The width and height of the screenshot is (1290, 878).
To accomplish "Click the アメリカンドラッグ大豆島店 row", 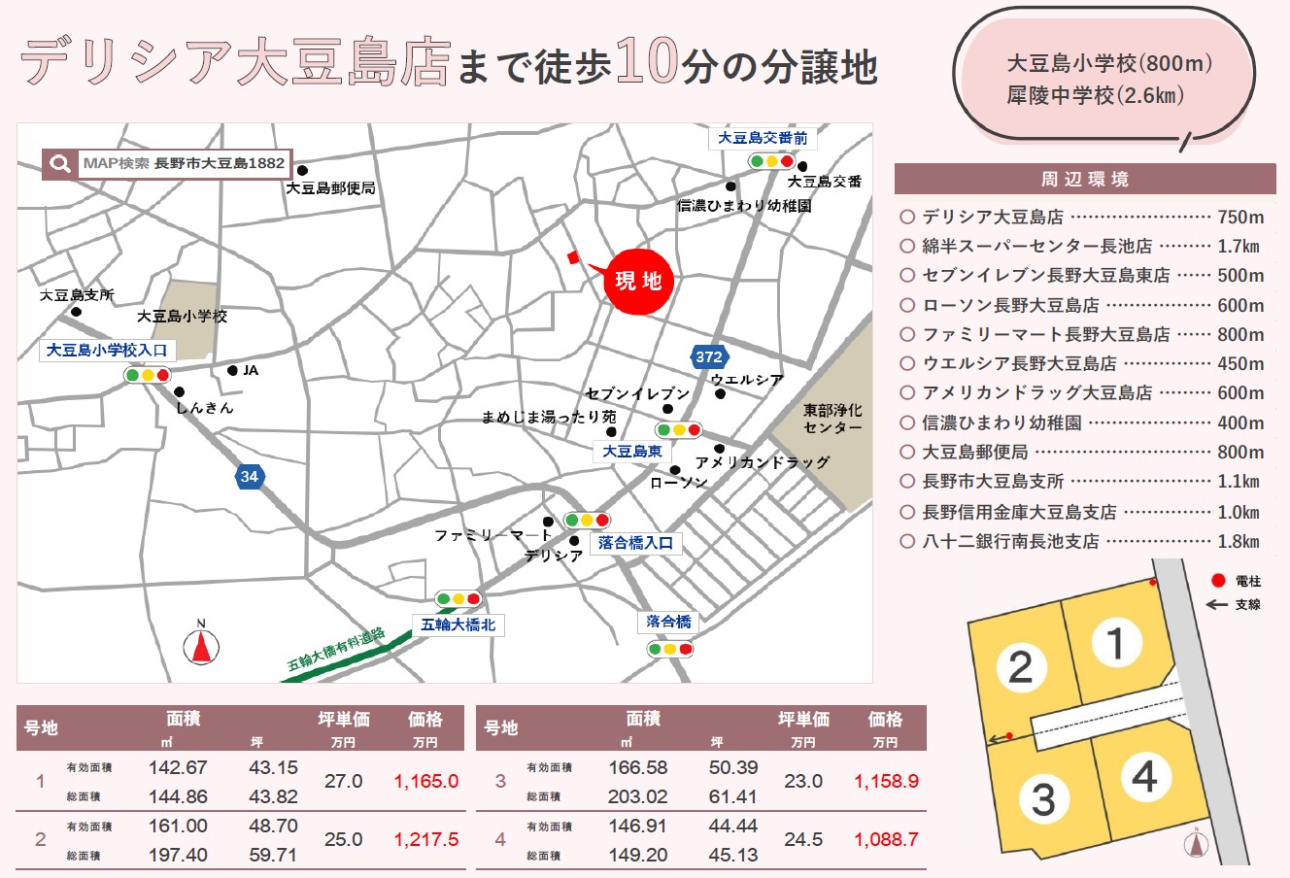I will click(1083, 392).
